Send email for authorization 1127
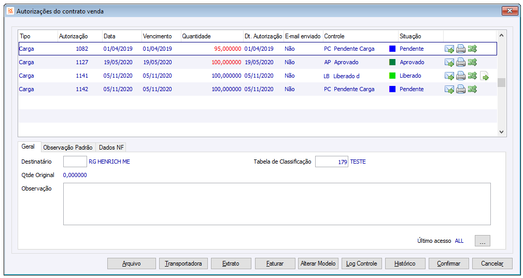523x278 pixels. click(449, 62)
